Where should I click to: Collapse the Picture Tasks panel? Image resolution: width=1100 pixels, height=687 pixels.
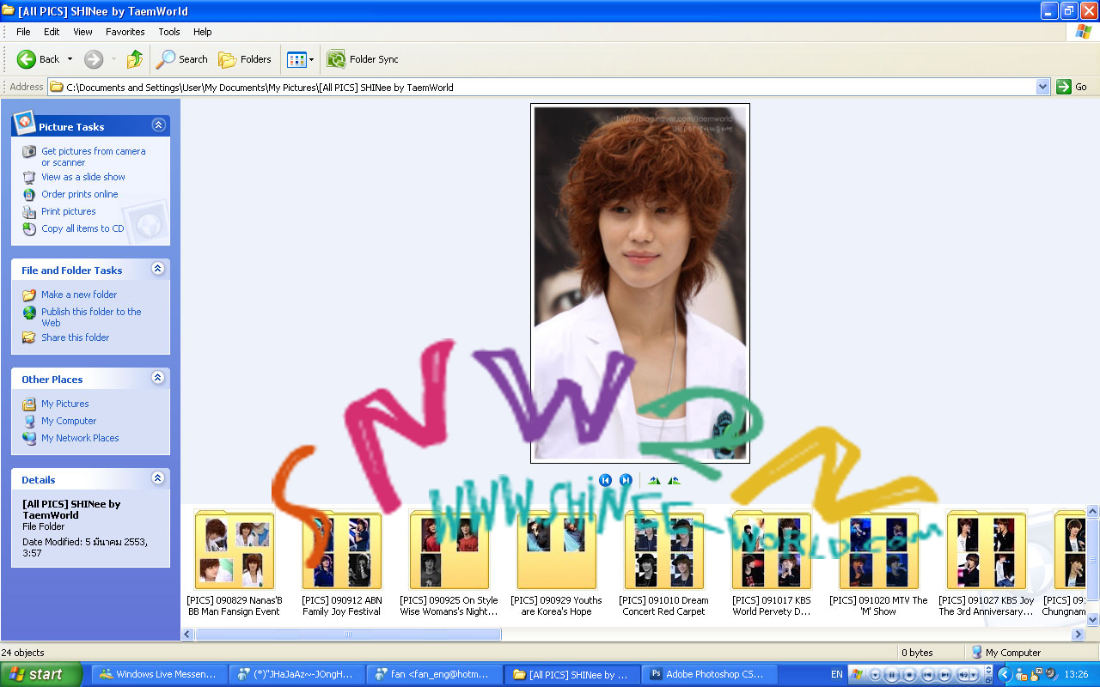pyautogui.click(x=158, y=125)
